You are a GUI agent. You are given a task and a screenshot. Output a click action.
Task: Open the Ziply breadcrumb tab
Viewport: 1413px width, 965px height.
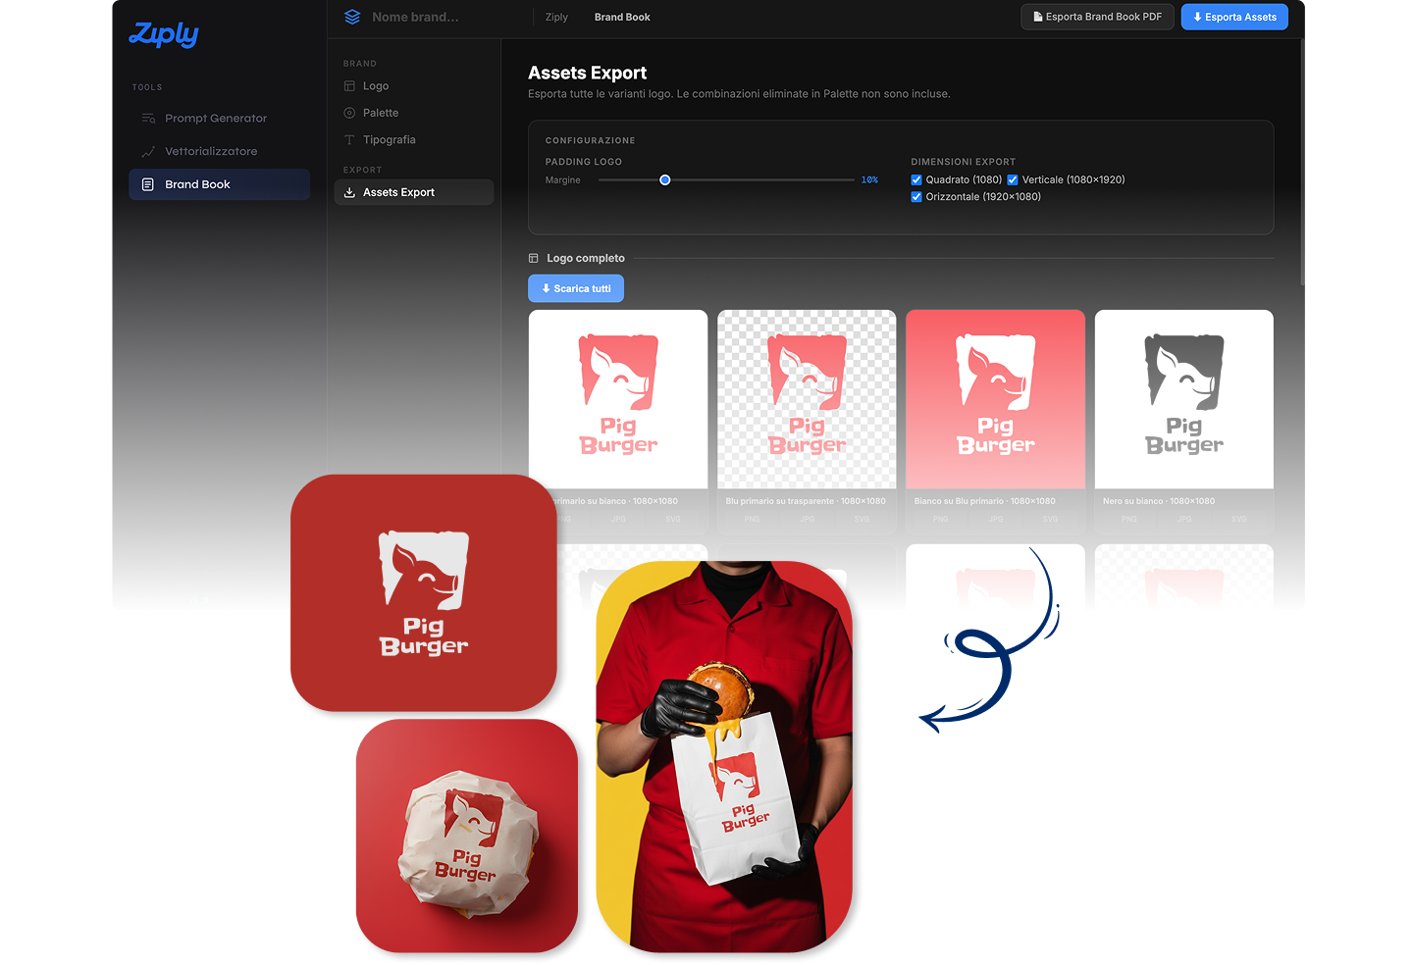point(556,17)
